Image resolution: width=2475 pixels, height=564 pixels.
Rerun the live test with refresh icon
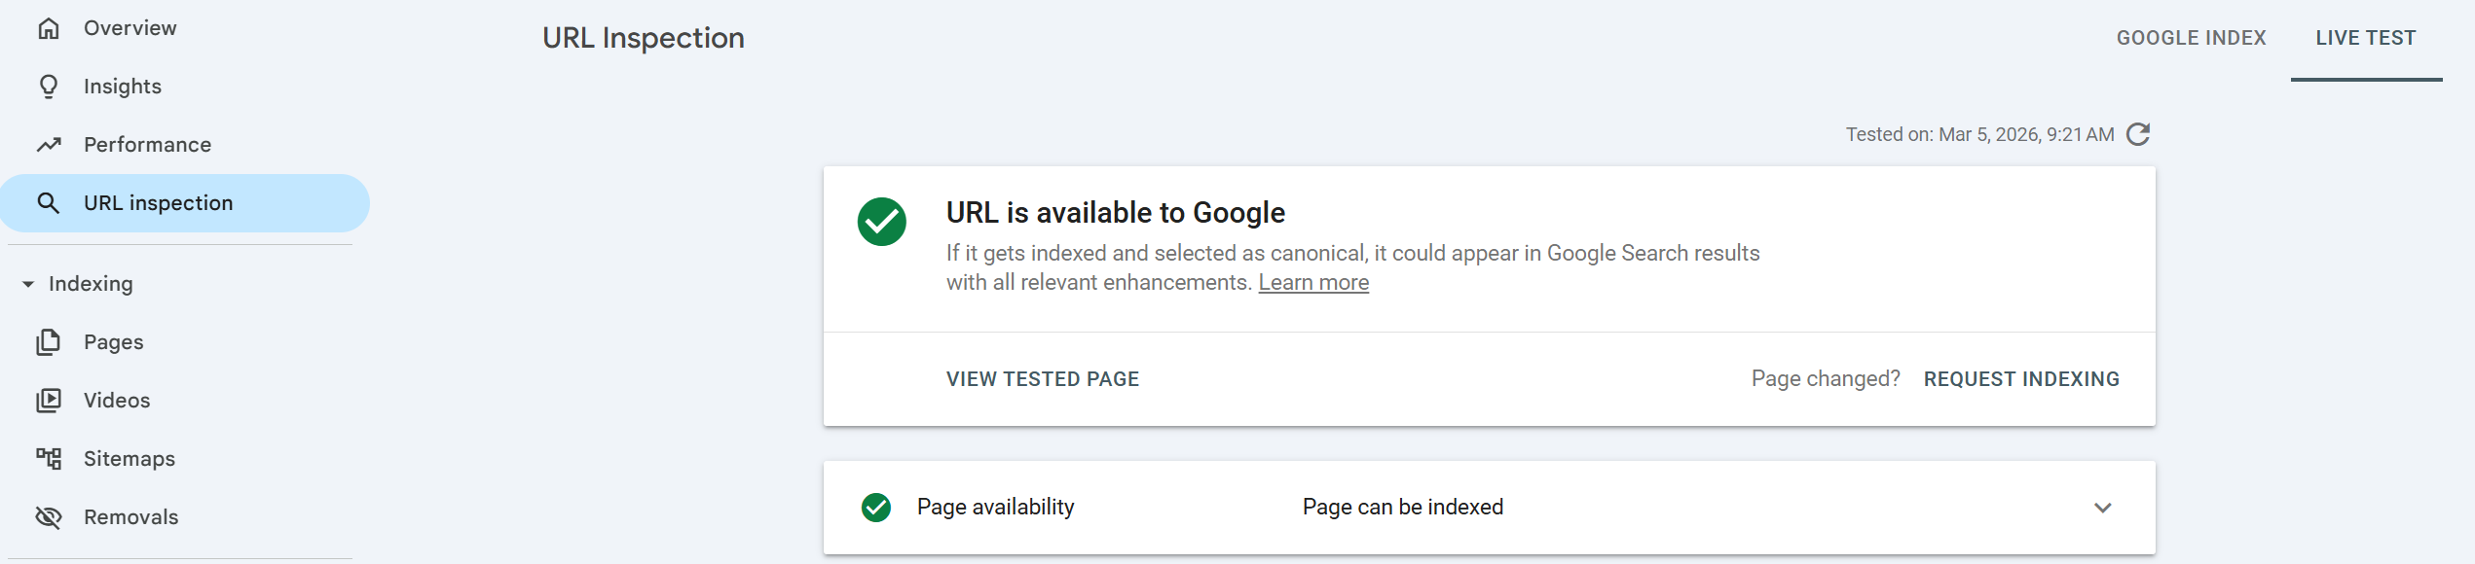point(2138,134)
